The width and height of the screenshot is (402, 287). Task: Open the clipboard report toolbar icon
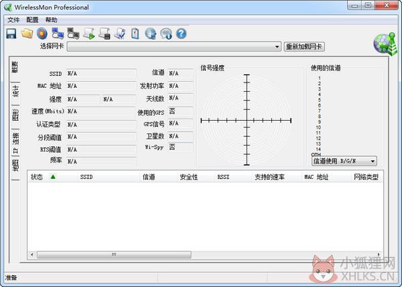[x=135, y=34]
